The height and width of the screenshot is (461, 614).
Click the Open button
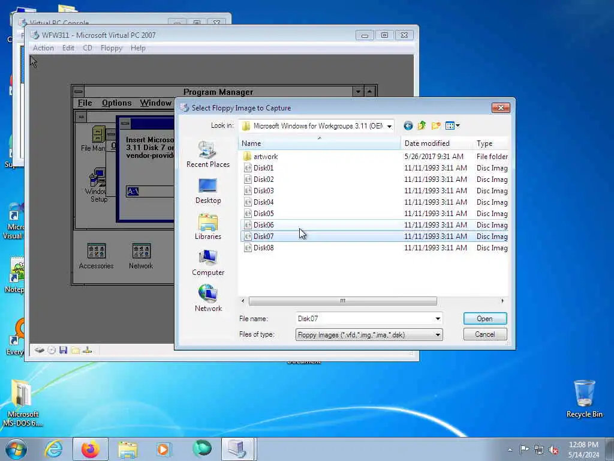tap(484, 319)
